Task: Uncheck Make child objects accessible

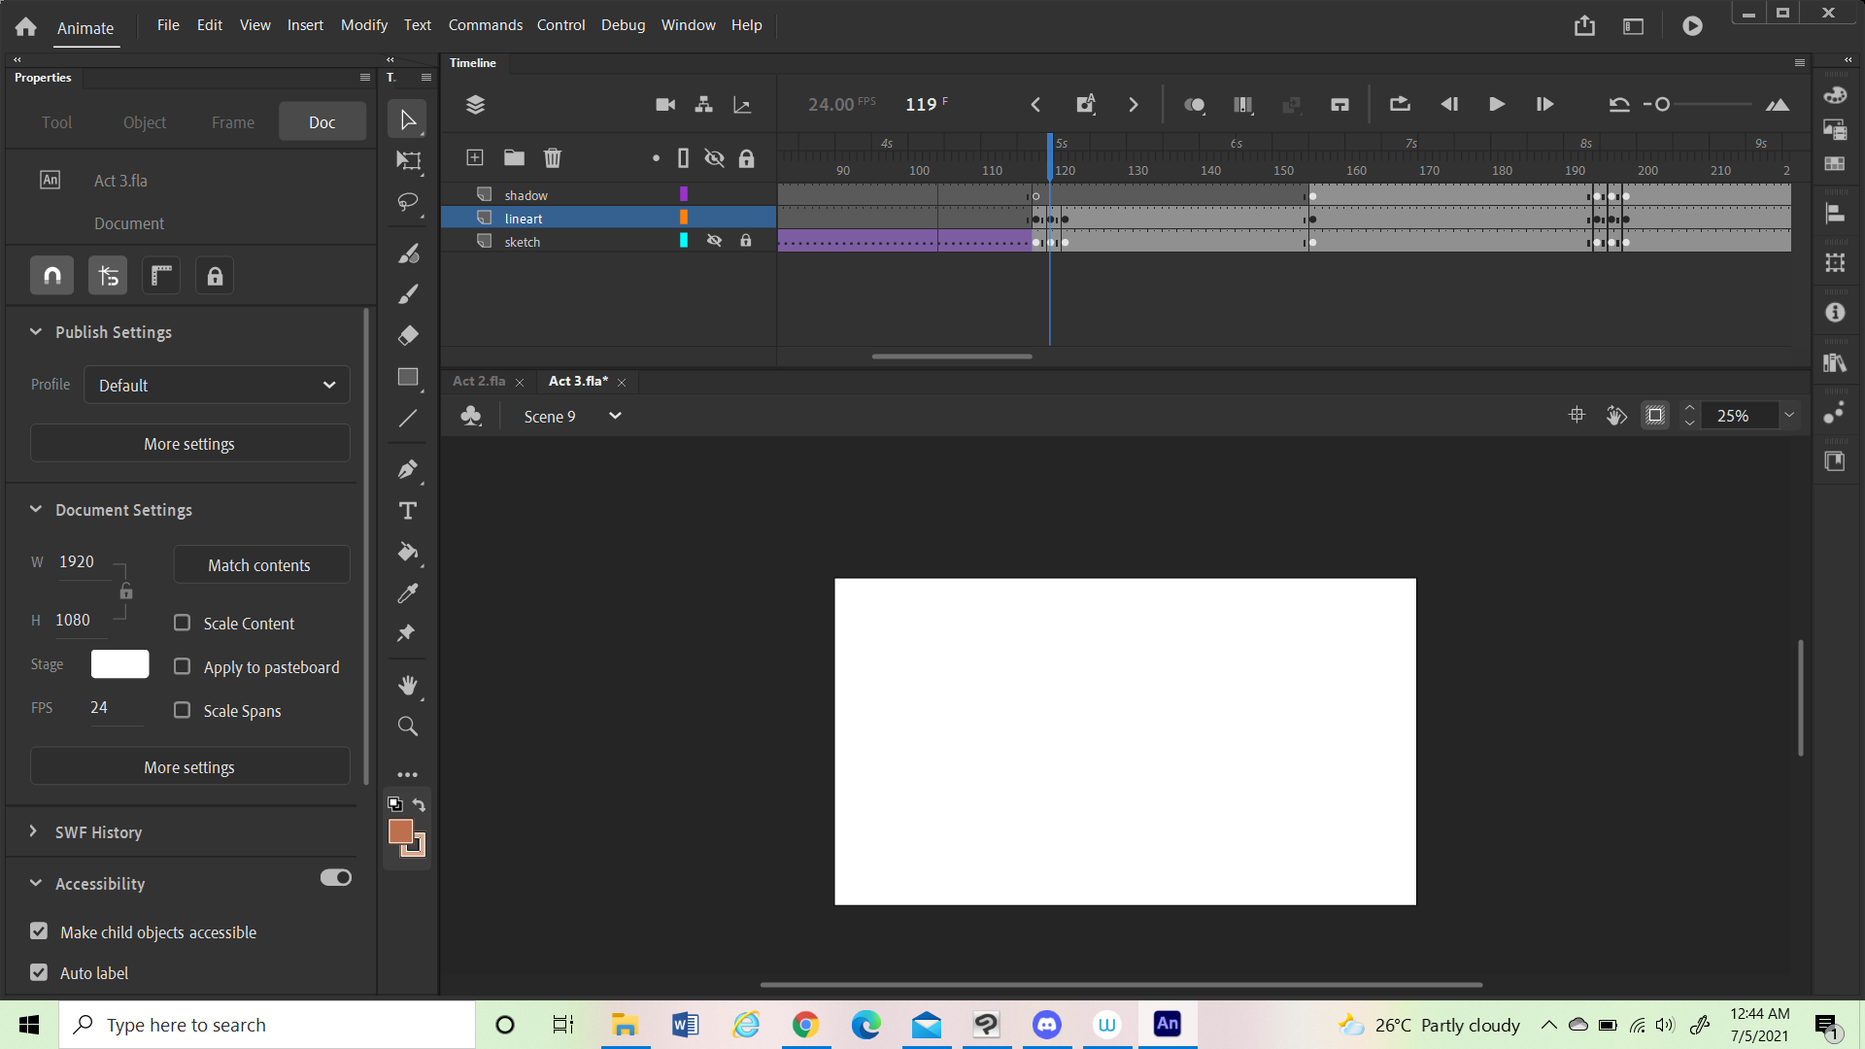Action: click(x=39, y=931)
